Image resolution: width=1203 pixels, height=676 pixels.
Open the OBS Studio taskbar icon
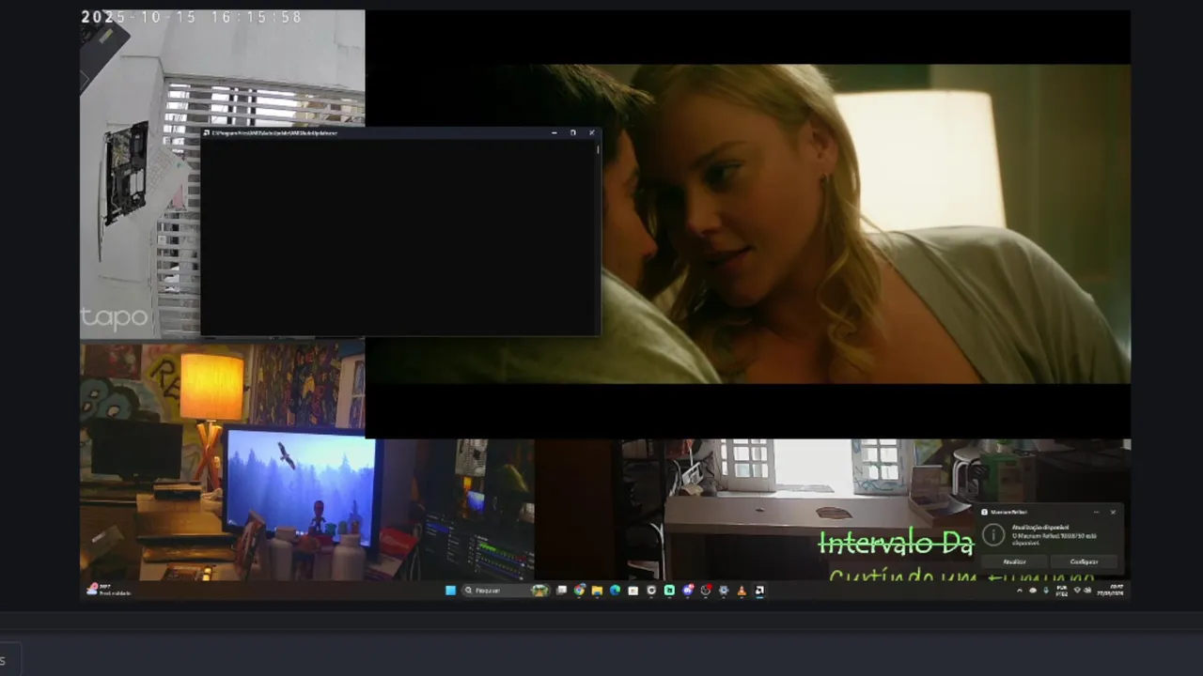tap(705, 591)
